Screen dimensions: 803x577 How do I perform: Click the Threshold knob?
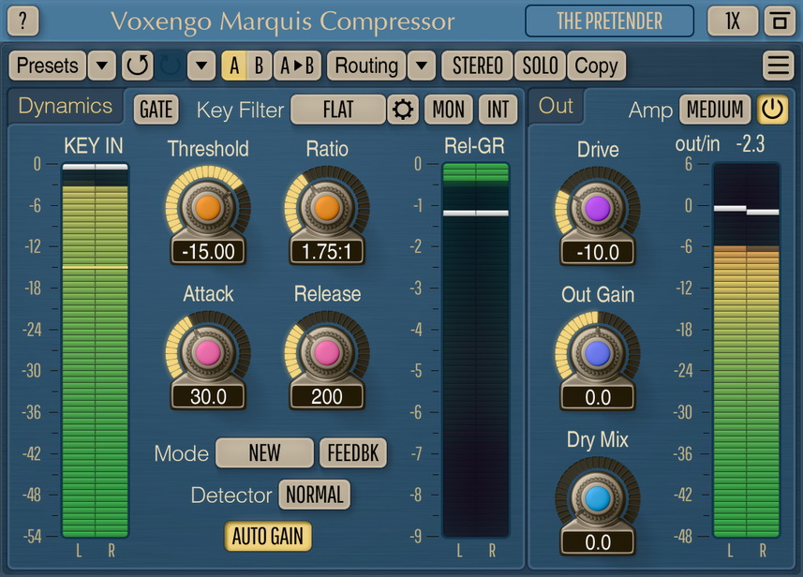208,206
